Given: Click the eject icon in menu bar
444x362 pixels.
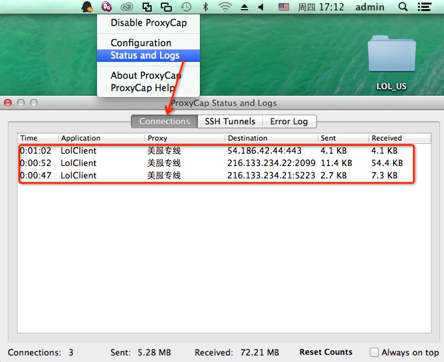Looking at the screenshot, I should point(244,7).
